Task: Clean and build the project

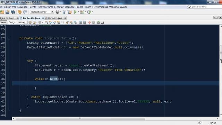Action: click(69, 12)
